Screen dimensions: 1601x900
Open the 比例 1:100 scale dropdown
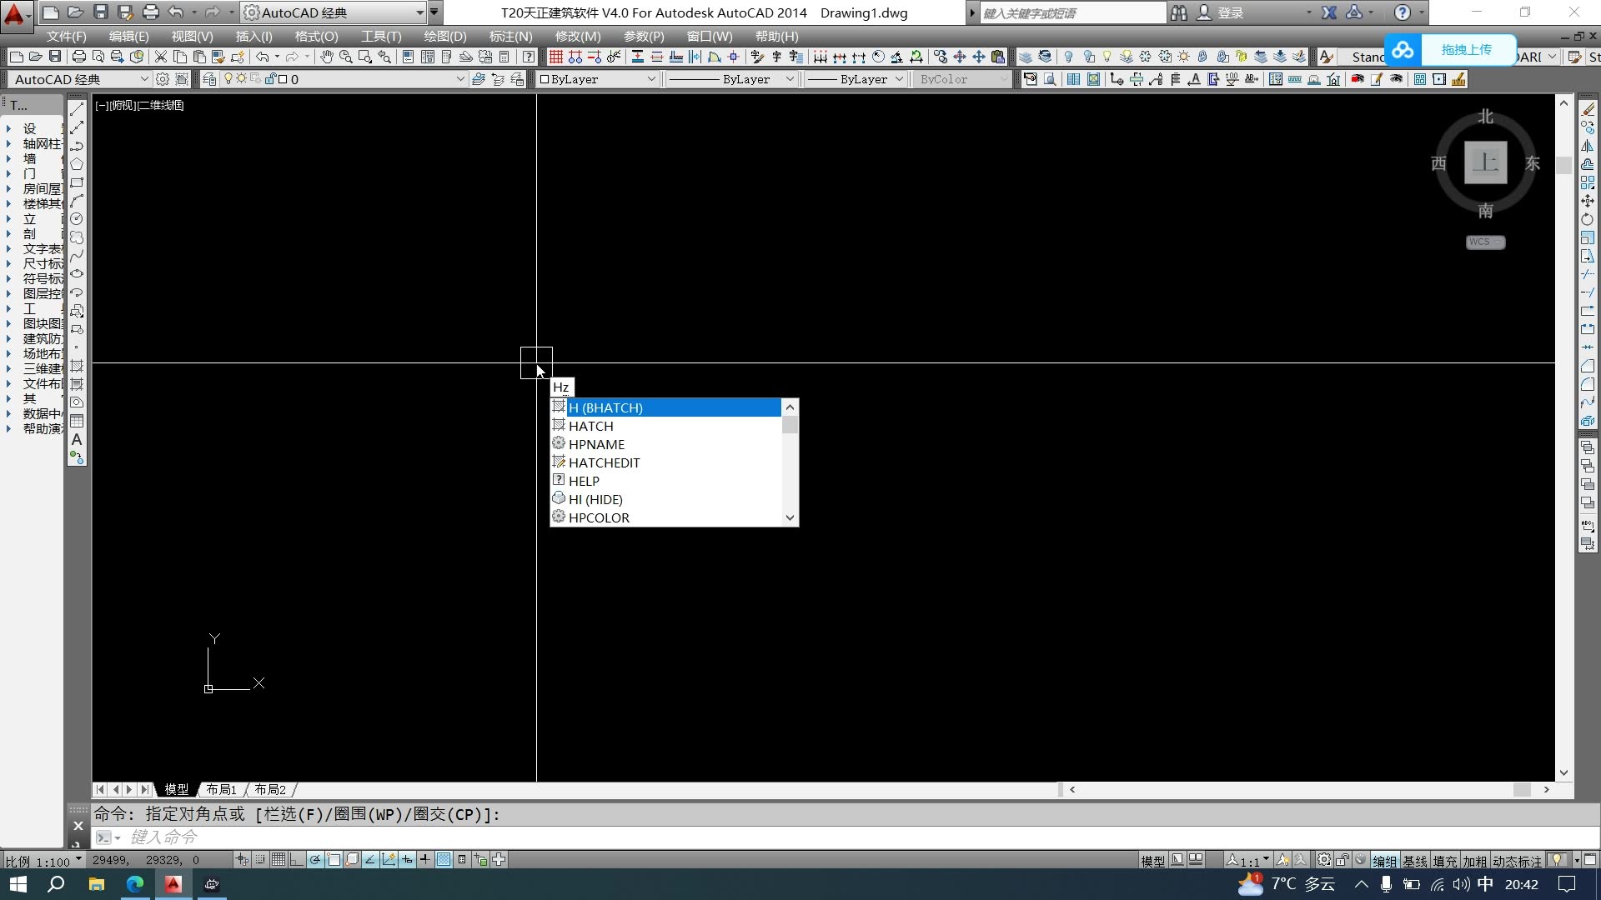[x=43, y=861]
